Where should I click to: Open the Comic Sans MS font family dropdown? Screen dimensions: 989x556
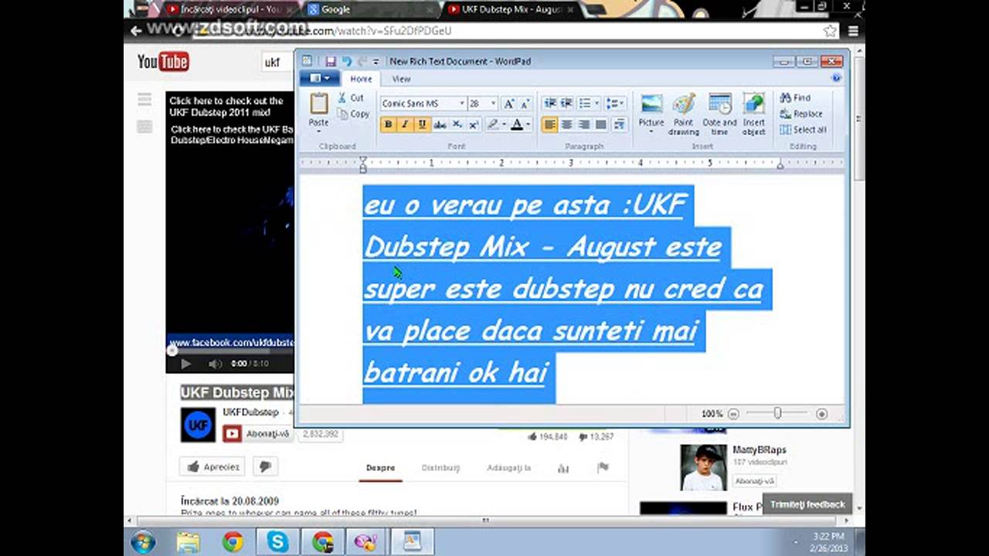click(462, 103)
